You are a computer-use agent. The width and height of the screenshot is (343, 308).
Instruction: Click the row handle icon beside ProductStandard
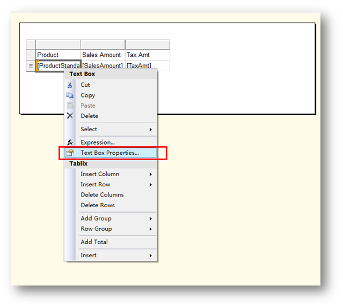(x=31, y=66)
